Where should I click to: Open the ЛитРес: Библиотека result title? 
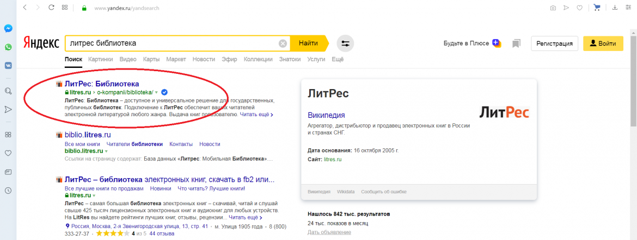pos(102,84)
